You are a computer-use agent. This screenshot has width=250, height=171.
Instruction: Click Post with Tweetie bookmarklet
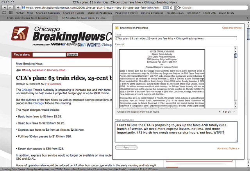point(127,13)
